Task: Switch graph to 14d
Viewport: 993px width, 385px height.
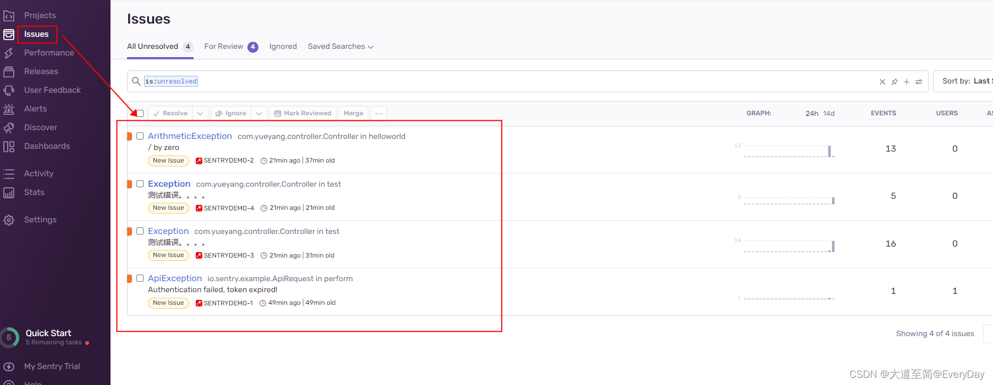Action: [x=829, y=113]
